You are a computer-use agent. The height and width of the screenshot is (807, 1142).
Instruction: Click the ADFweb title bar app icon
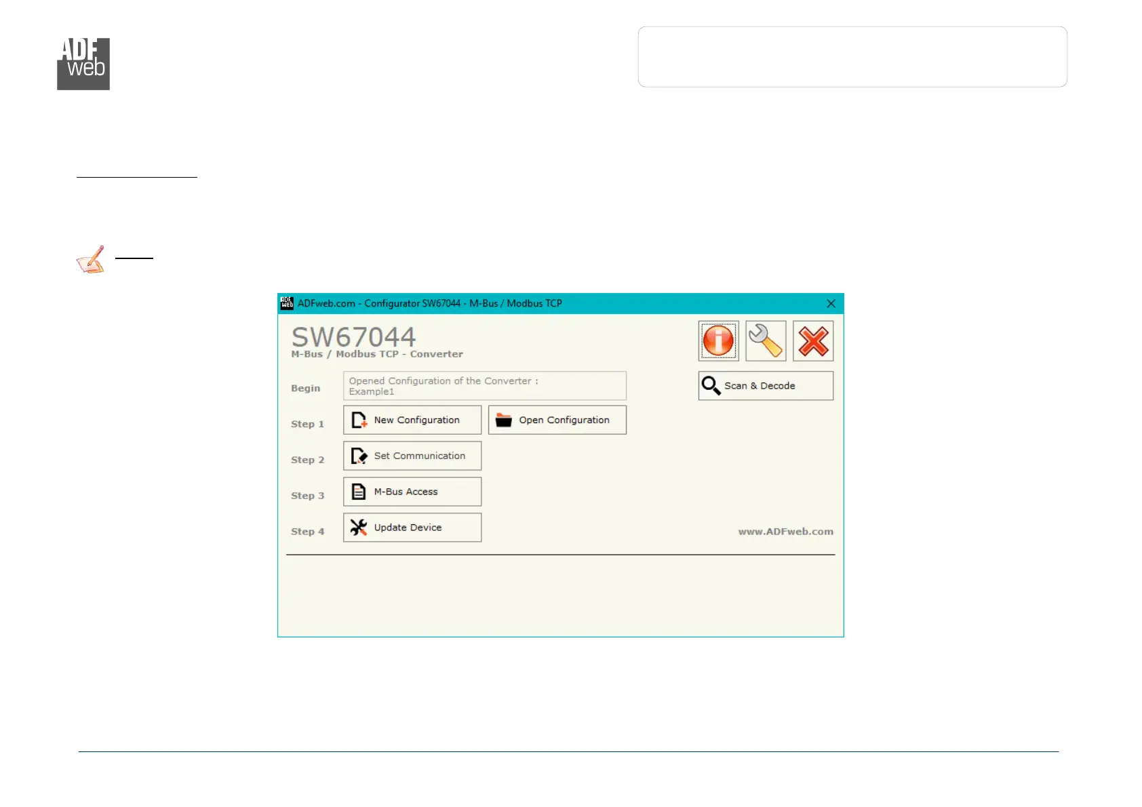click(288, 303)
